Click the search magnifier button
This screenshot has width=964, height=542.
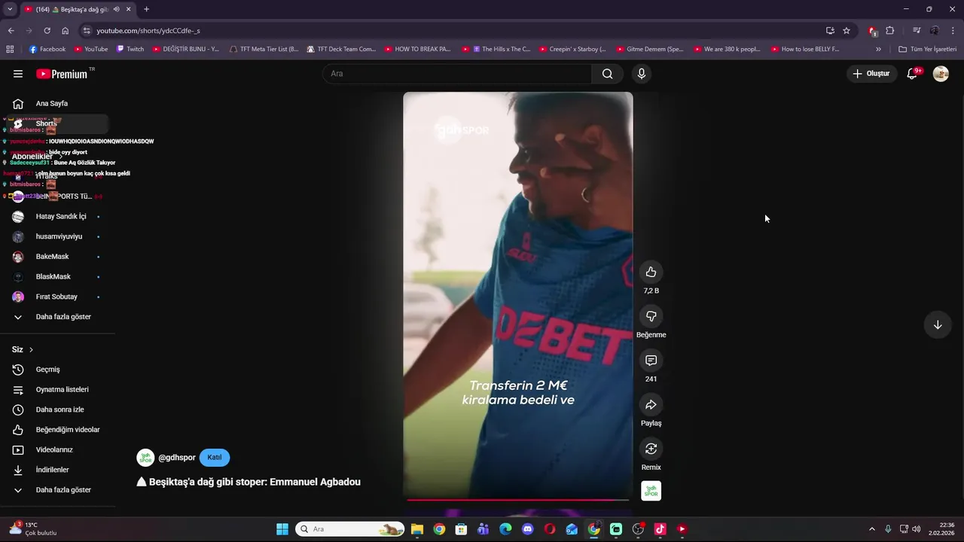[x=607, y=74]
